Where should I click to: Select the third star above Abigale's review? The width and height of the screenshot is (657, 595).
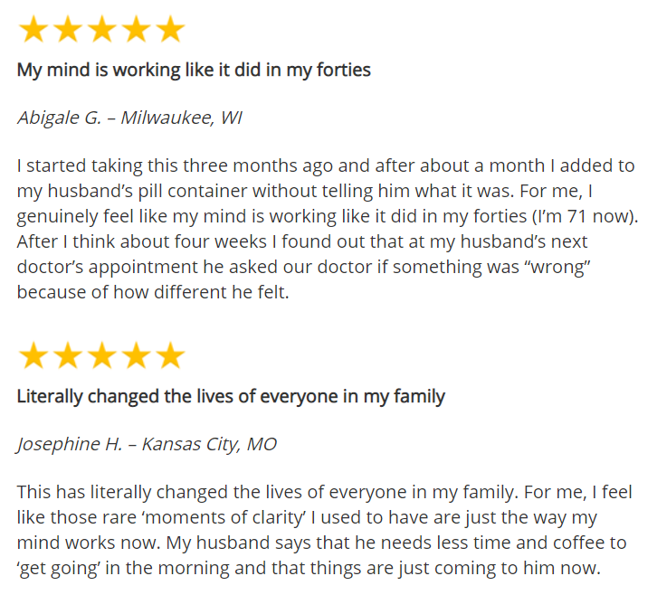101,31
